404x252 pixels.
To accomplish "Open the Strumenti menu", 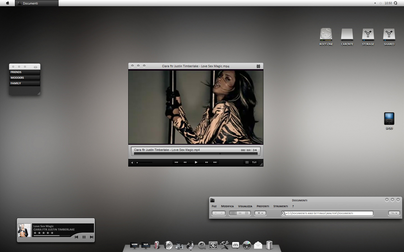I will [281, 206].
